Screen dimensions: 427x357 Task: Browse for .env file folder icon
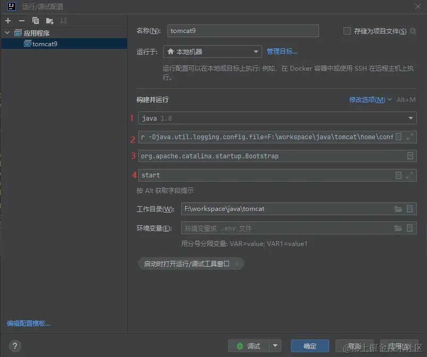[x=398, y=228]
